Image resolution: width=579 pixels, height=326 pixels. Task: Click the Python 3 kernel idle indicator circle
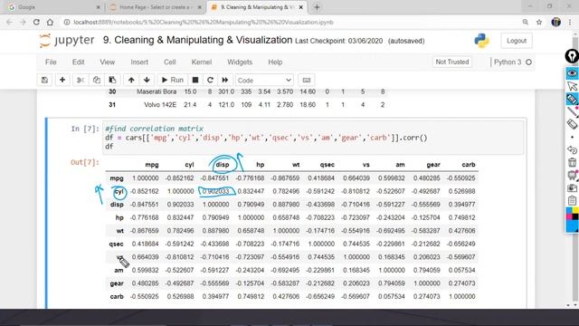point(528,62)
